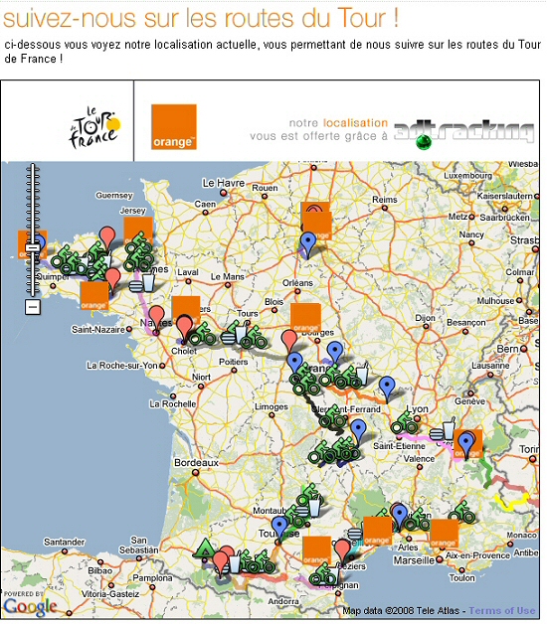547x624 pixels.
Task: Click the orange marker near Béziers
Action: [x=316, y=550]
